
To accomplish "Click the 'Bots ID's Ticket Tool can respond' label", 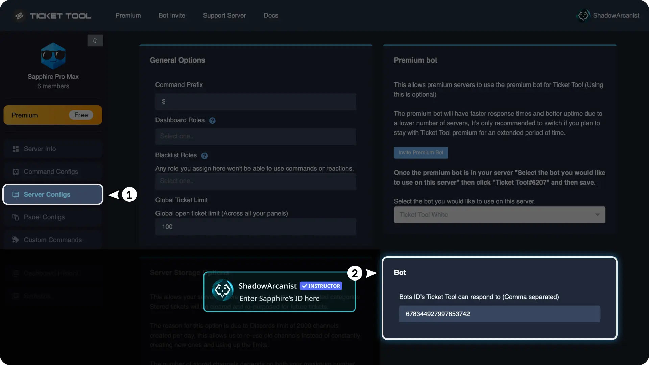I will 479,297.
